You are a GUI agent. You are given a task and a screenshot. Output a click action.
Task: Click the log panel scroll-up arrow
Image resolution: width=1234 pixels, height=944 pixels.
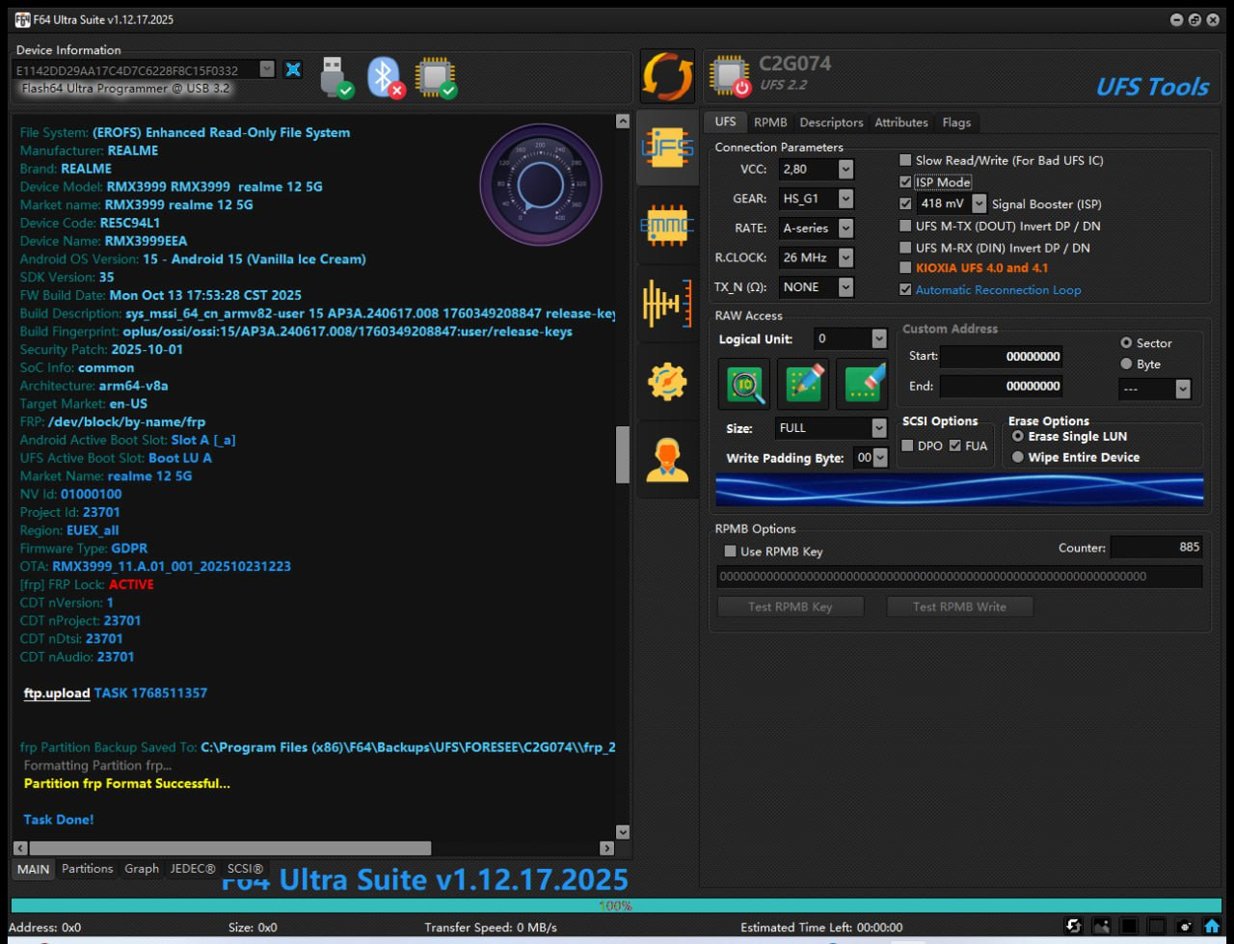[623, 121]
